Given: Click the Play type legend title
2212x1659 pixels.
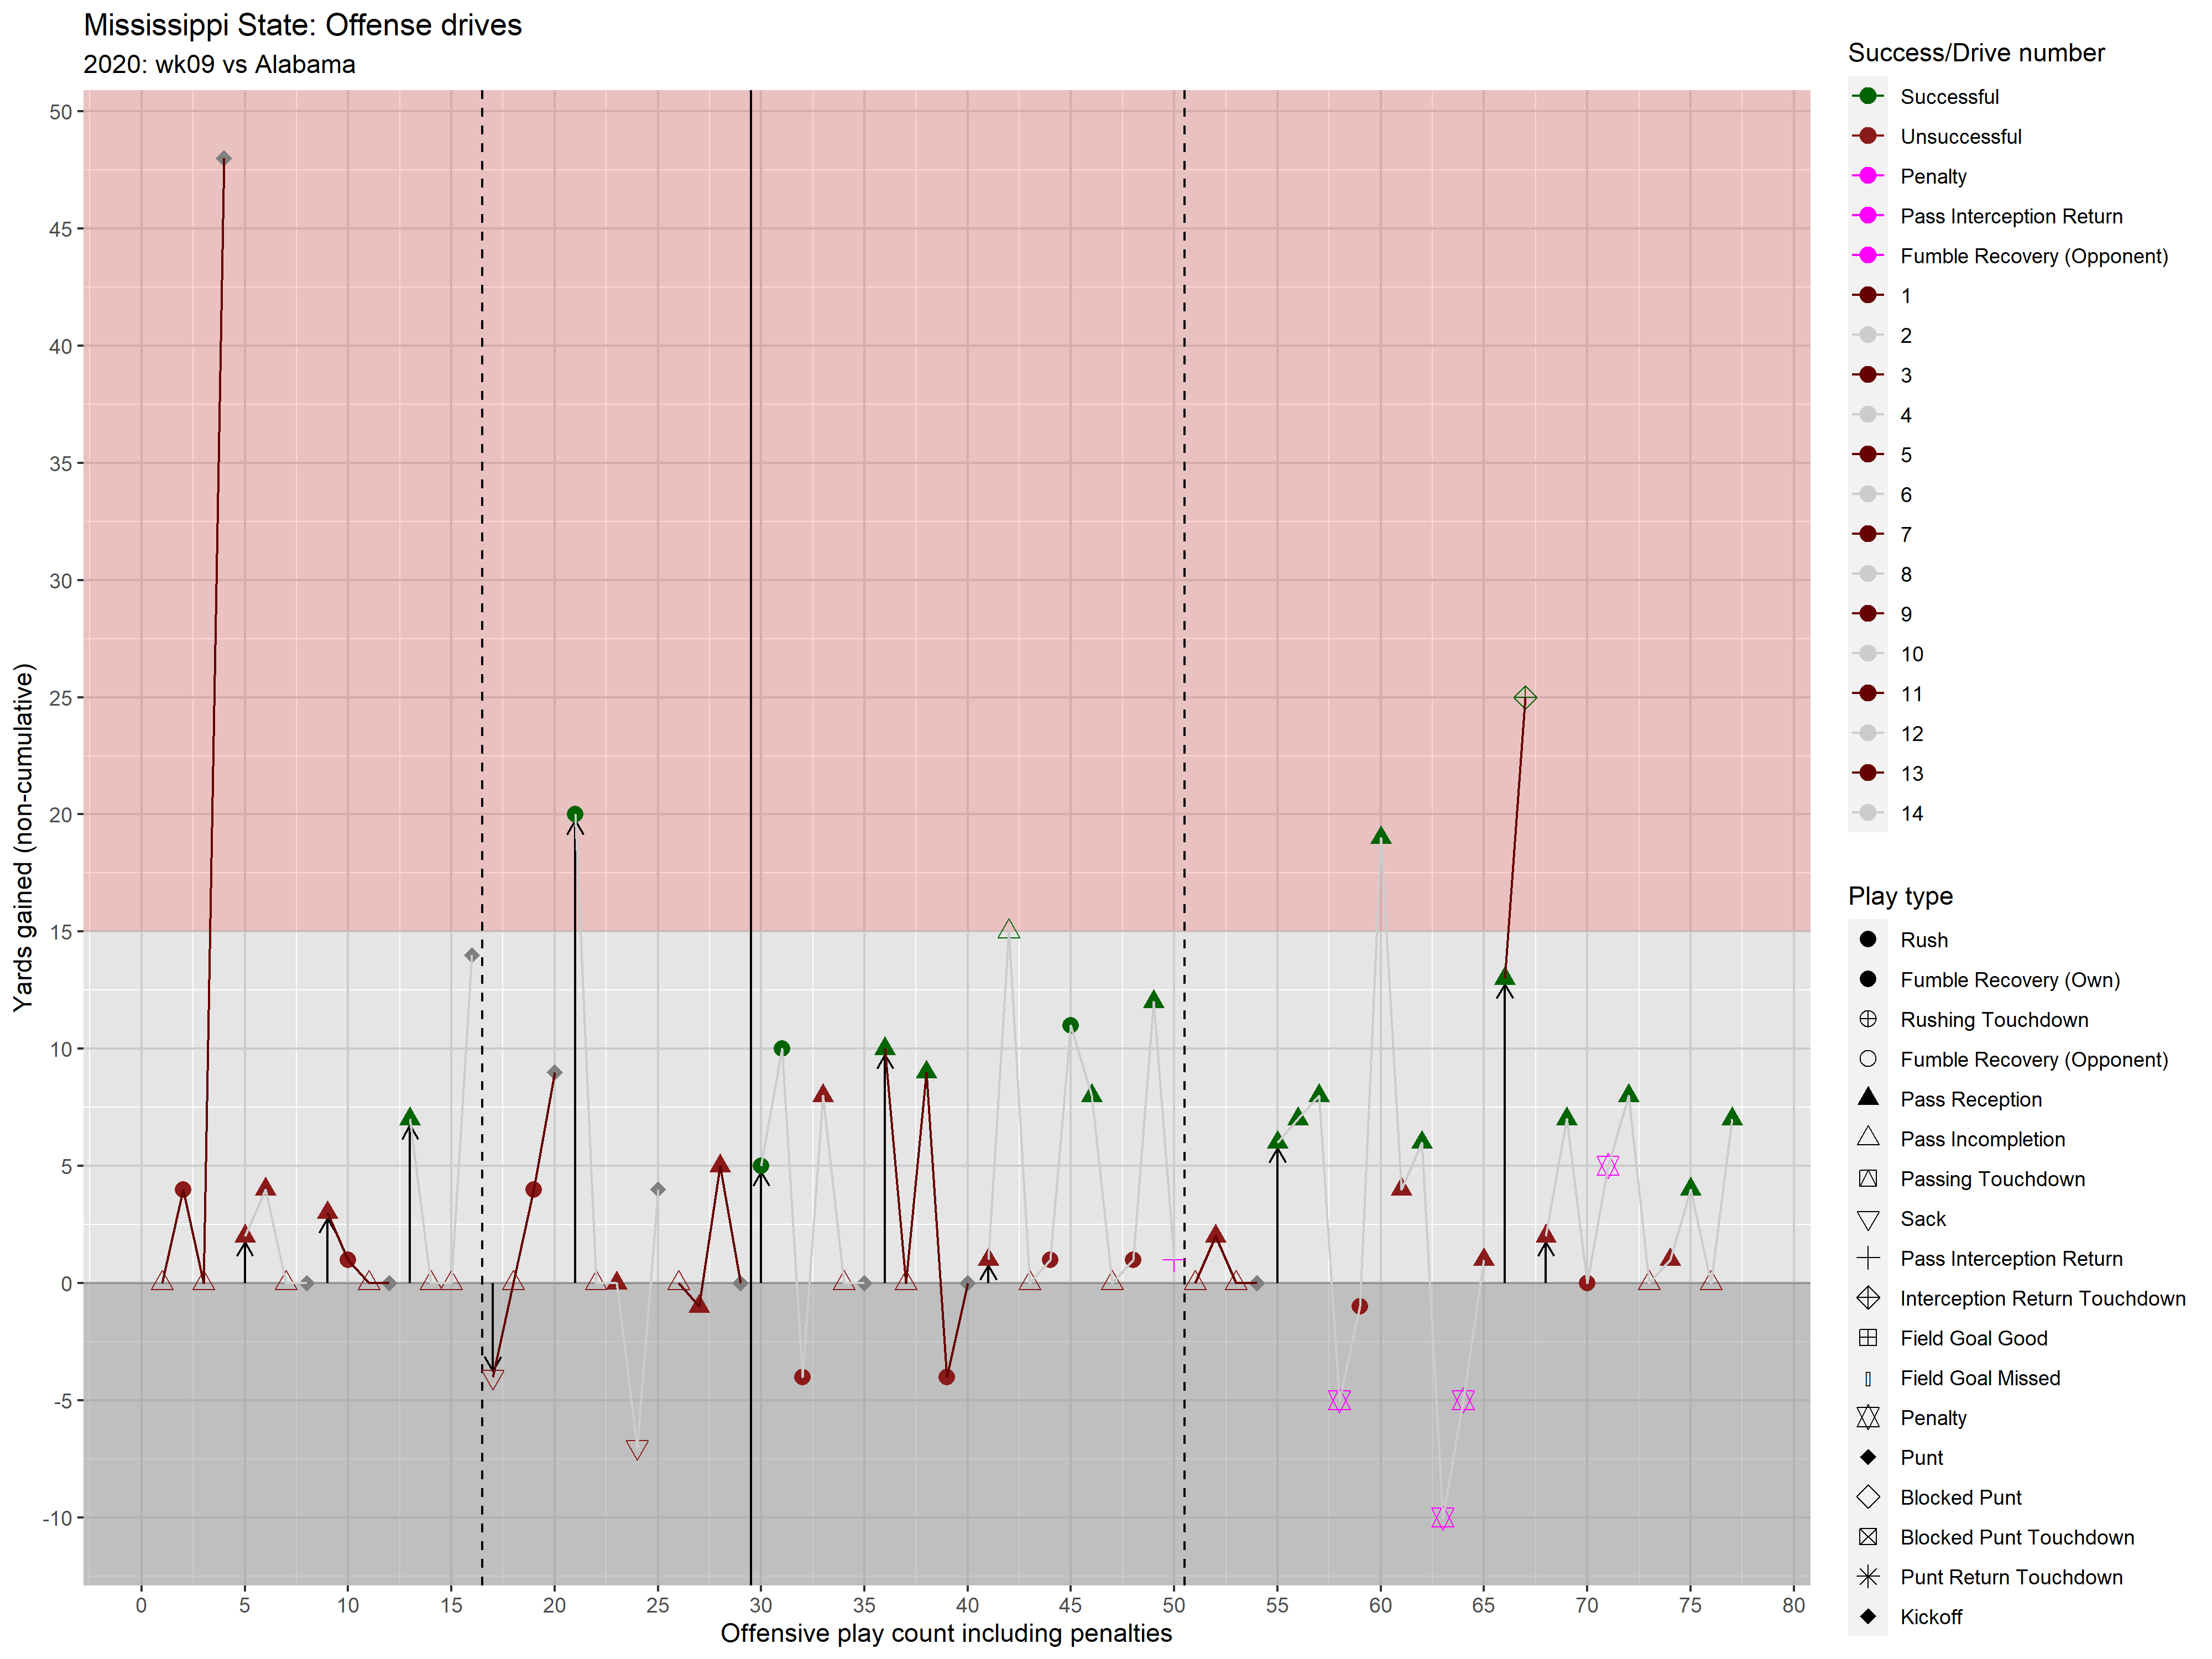Looking at the screenshot, I should point(1900,896).
